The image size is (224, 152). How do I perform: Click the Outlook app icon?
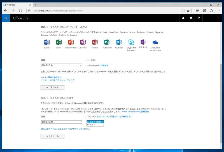(x=119, y=42)
